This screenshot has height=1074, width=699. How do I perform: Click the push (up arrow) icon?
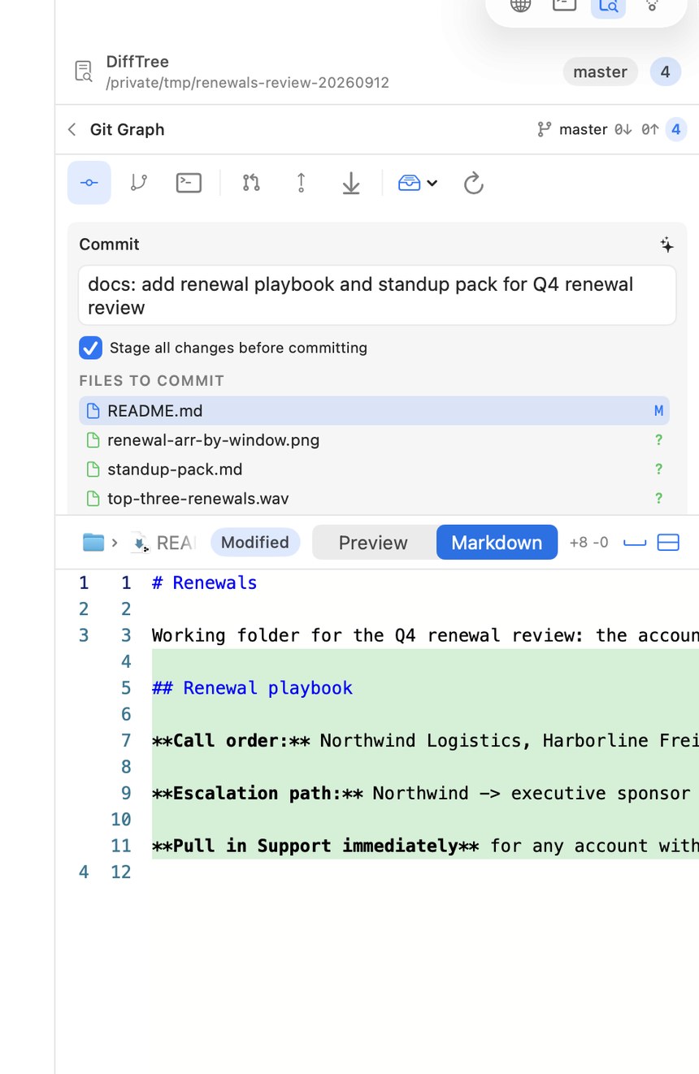(x=302, y=183)
